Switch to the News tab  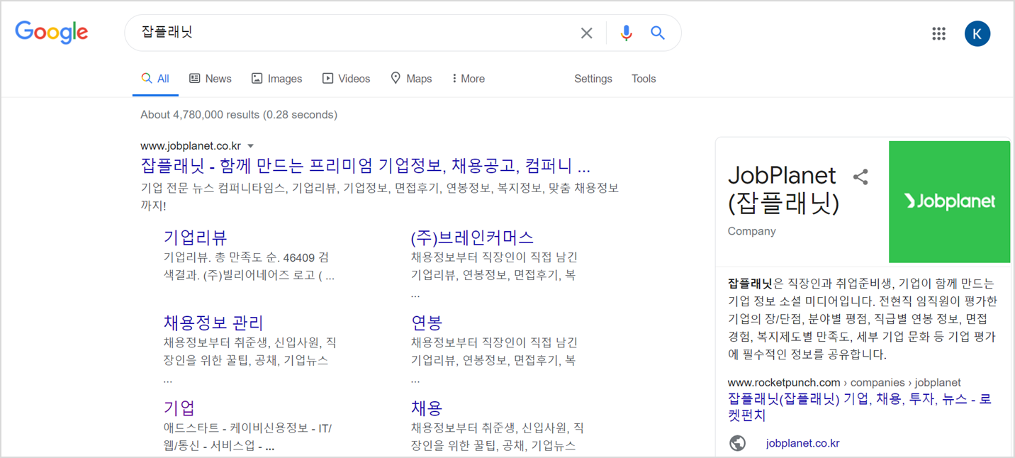tap(211, 79)
